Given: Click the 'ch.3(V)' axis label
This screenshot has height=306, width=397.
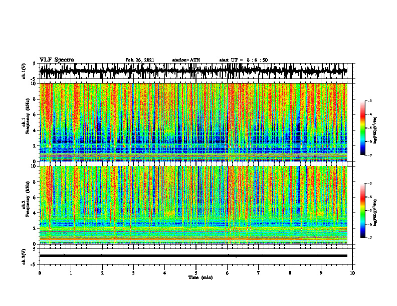Looking at the screenshot, I should (24, 256).
